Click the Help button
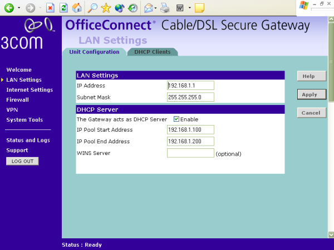 pos(312,76)
